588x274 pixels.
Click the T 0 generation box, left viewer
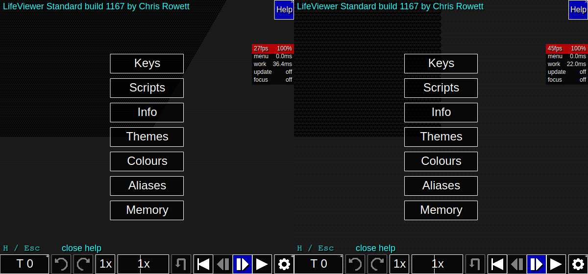(x=24, y=264)
